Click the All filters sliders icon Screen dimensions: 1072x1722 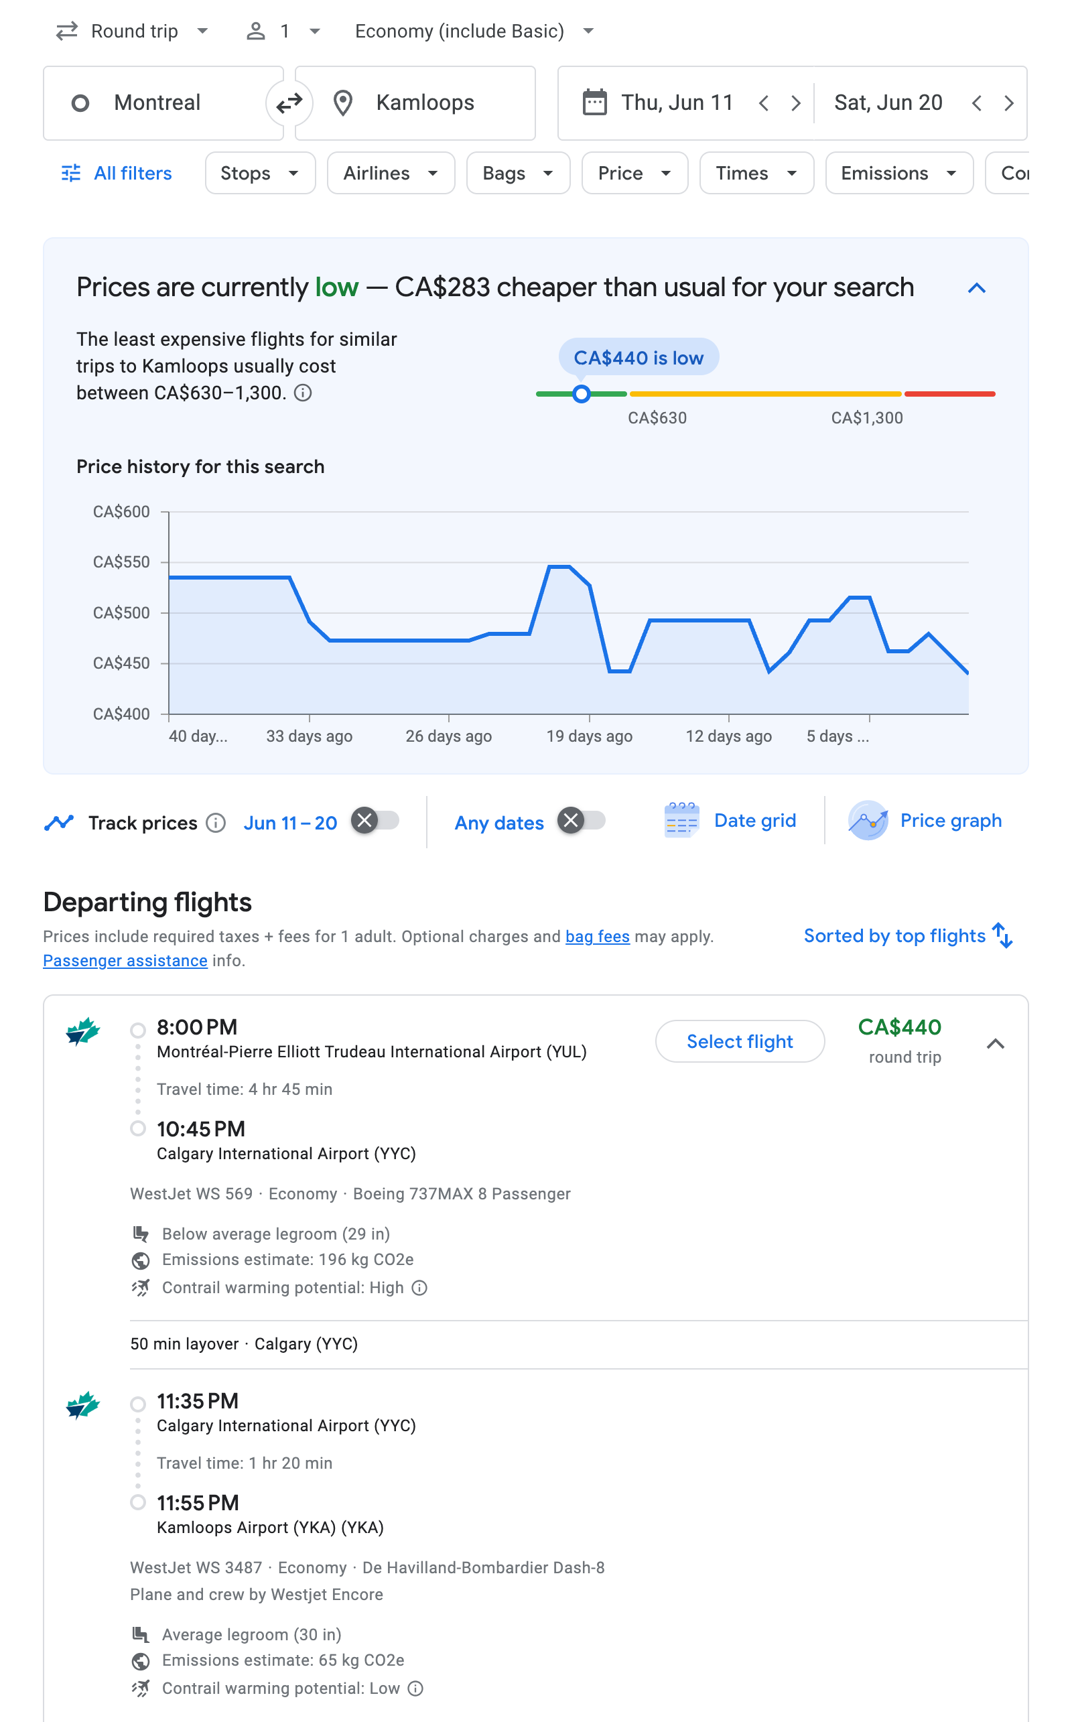(x=70, y=173)
